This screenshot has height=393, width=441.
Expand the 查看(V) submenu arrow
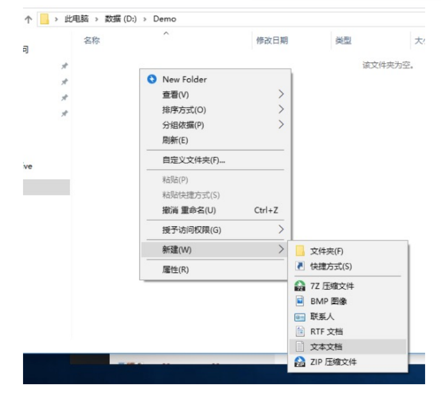pos(281,94)
